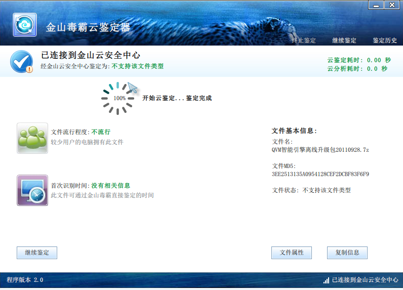
Task: Click the 复制信息 button
Action: (x=347, y=253)
